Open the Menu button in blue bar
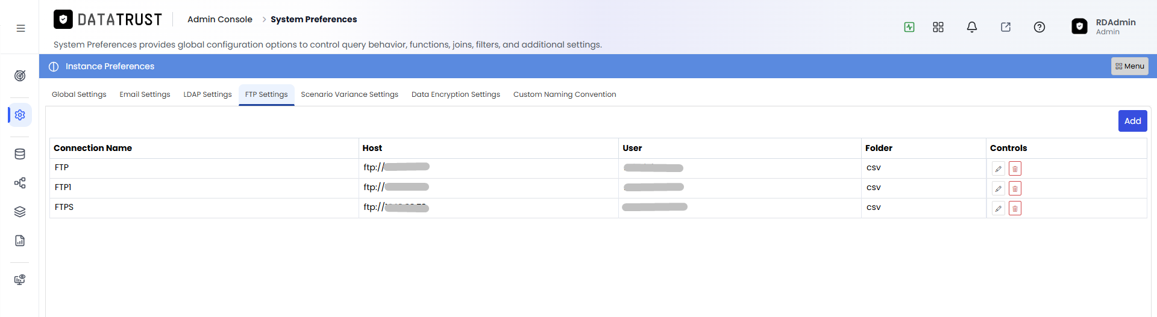 [1129, 66]
